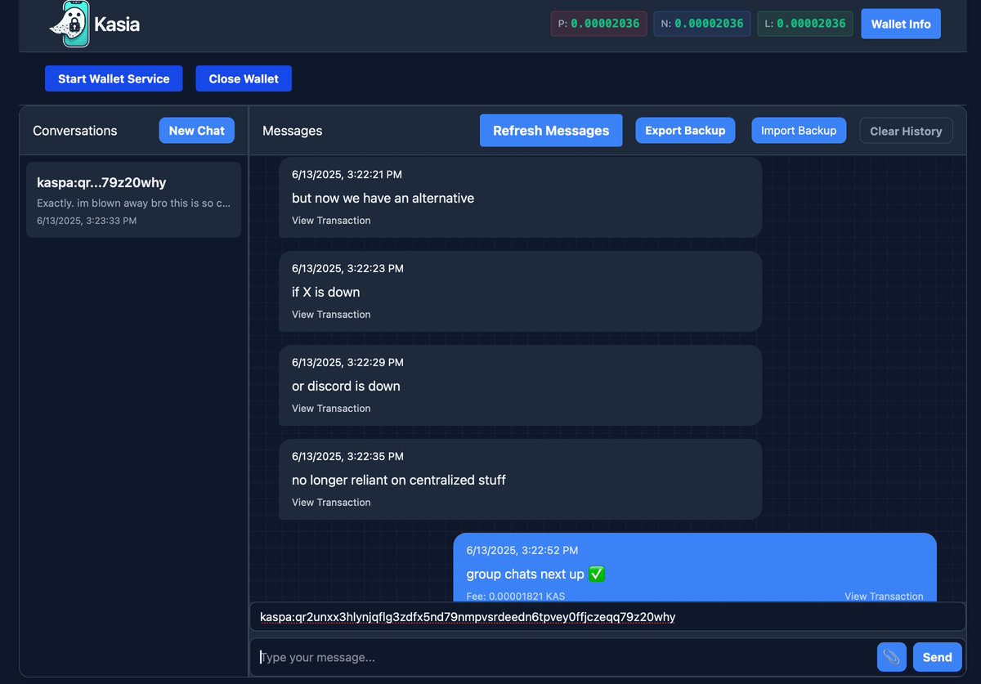
Task: Click Close Wallet
Action: pyautogui.click(x=243, y=78)
